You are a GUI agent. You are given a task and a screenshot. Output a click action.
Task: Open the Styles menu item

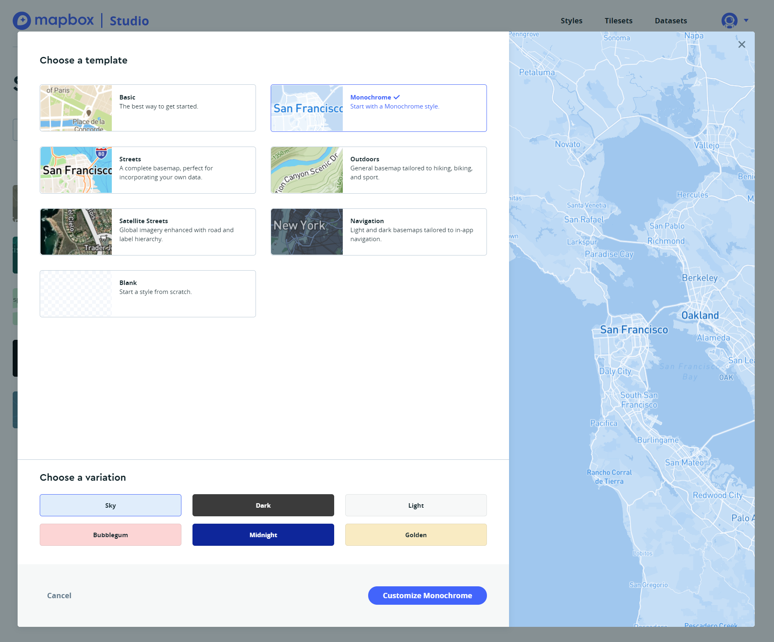pos(571,20)
